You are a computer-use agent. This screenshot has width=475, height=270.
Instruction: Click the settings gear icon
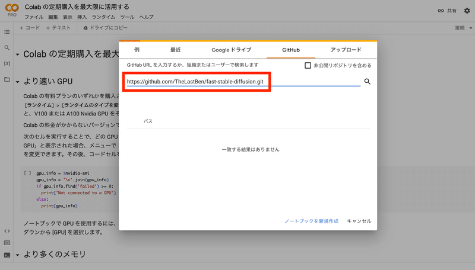point(467,11)
